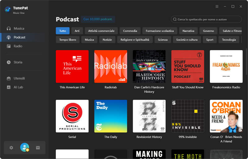This screenshot has width=248, height=159.
Task: Choose the Commedia category
Action: point(130,31)
